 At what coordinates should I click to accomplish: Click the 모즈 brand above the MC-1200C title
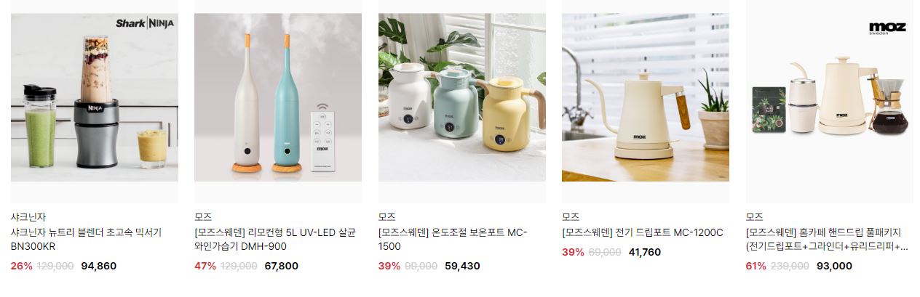click(571, 217)
